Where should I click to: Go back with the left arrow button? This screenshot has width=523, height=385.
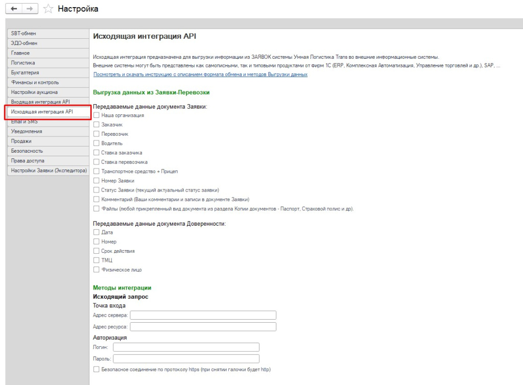[x=14, y=9]
